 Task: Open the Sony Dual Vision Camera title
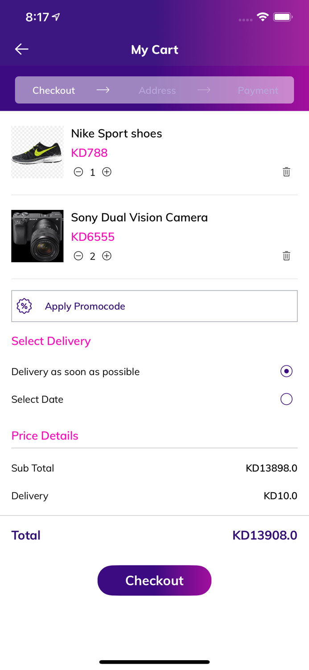click(x=139, y=218)
